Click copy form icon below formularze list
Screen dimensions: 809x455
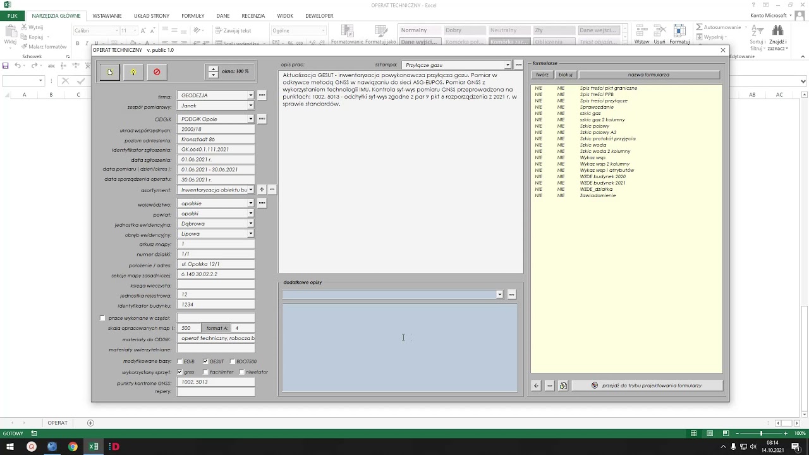(x=563, y=385)
